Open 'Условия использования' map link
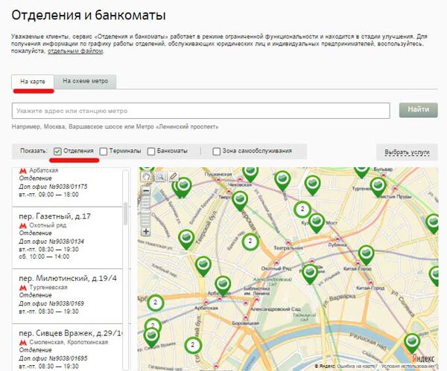Image resolution: width=447 pixels, height=371 pixels. tap(409, 366)
